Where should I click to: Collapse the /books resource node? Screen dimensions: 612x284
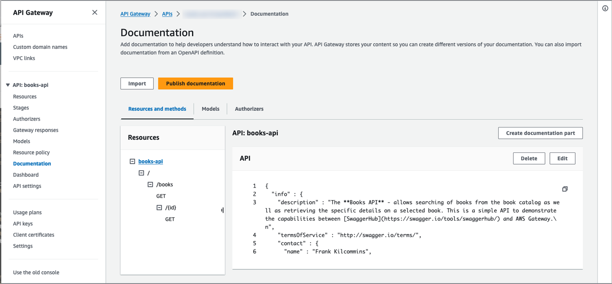tap(150, 185)
